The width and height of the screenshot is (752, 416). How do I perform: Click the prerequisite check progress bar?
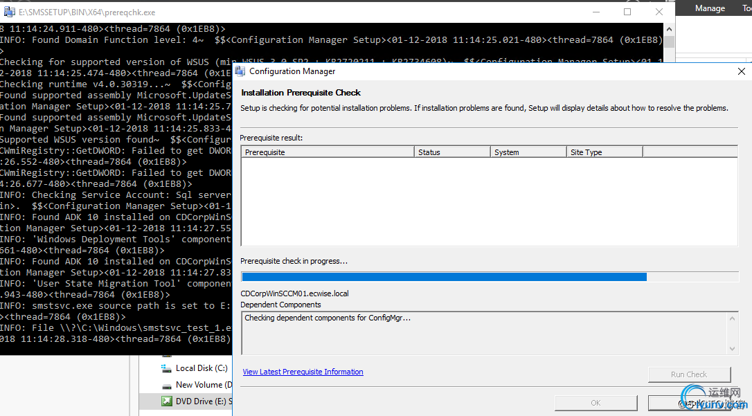(490, 277)
